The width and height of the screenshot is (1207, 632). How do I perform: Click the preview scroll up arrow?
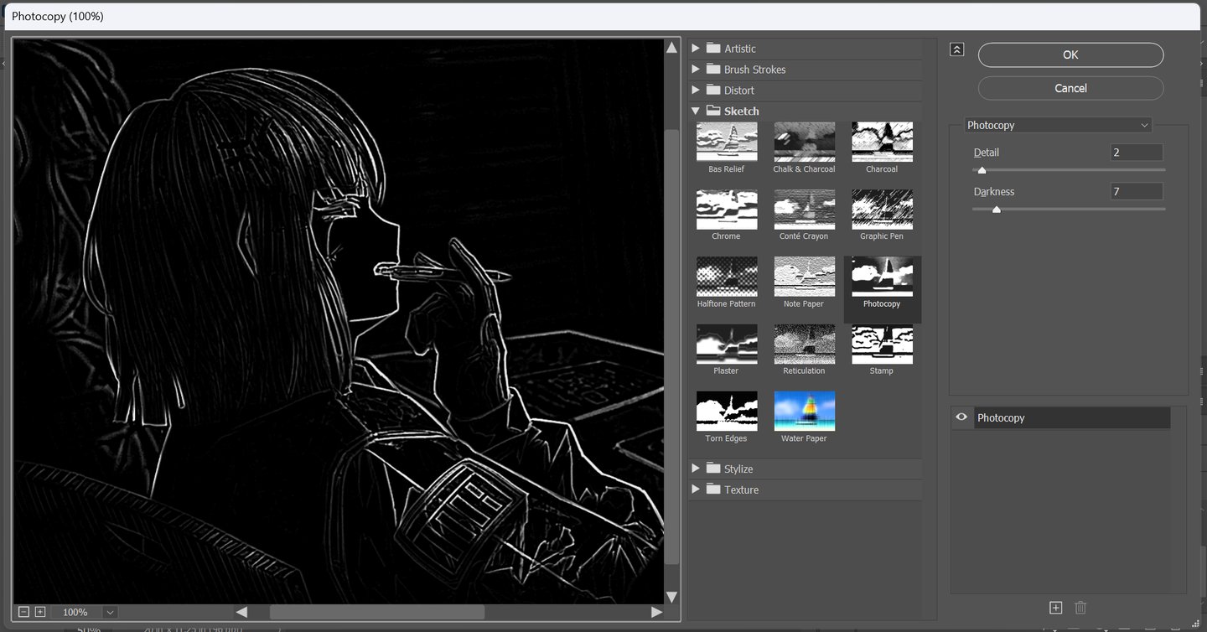(671, 48)
